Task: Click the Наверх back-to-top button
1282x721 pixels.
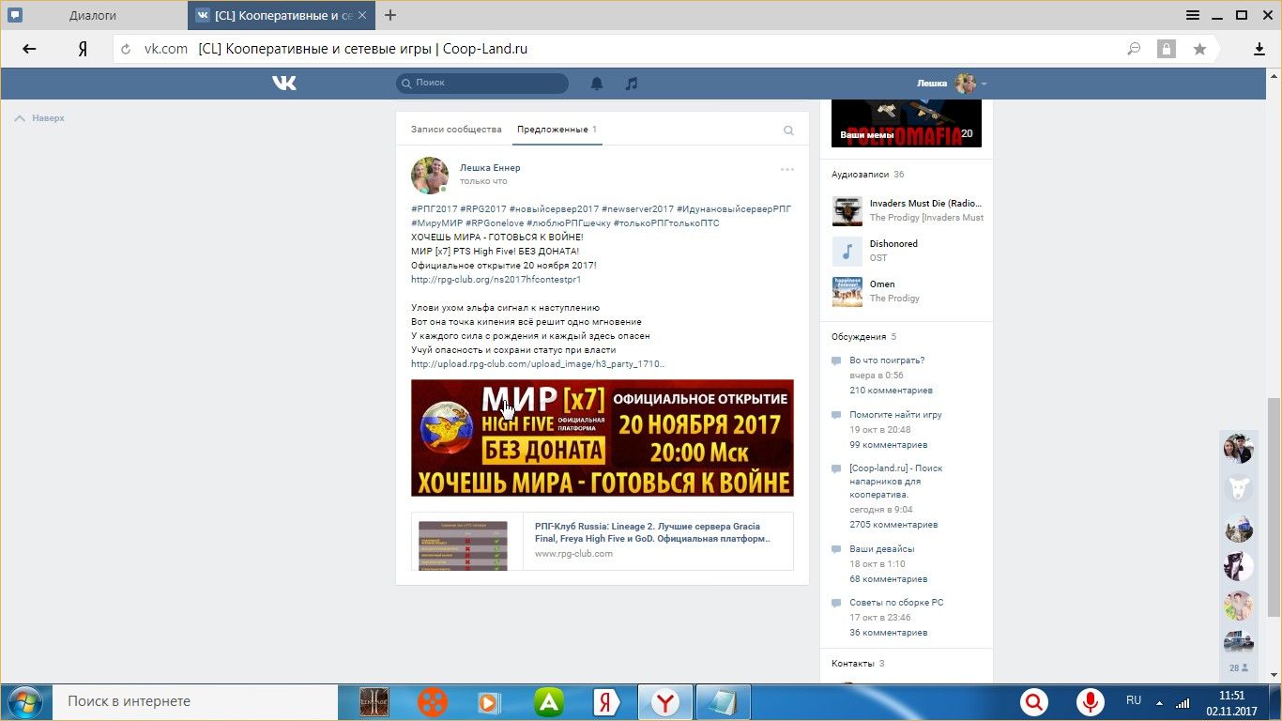Action: point(39,118)
